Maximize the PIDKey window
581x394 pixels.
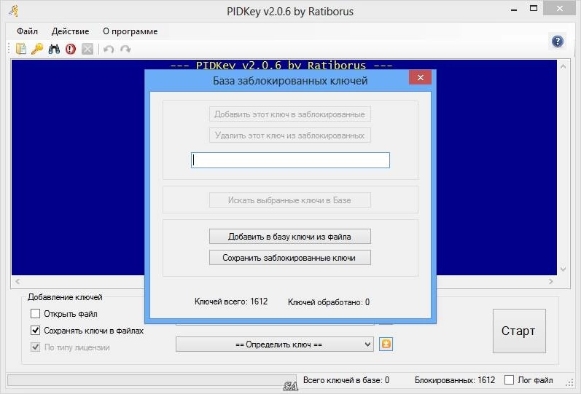pos(534,8)
